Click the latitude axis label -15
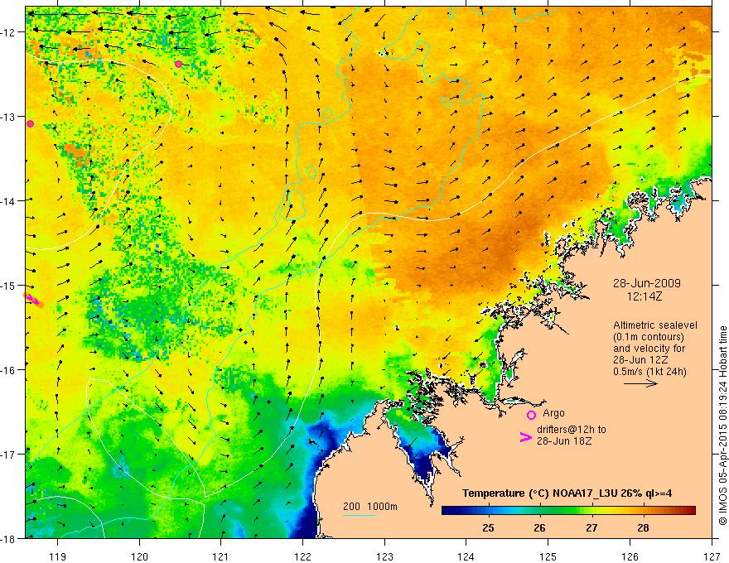The height and width of the screenshot is (563, 729). coord(9,285)
